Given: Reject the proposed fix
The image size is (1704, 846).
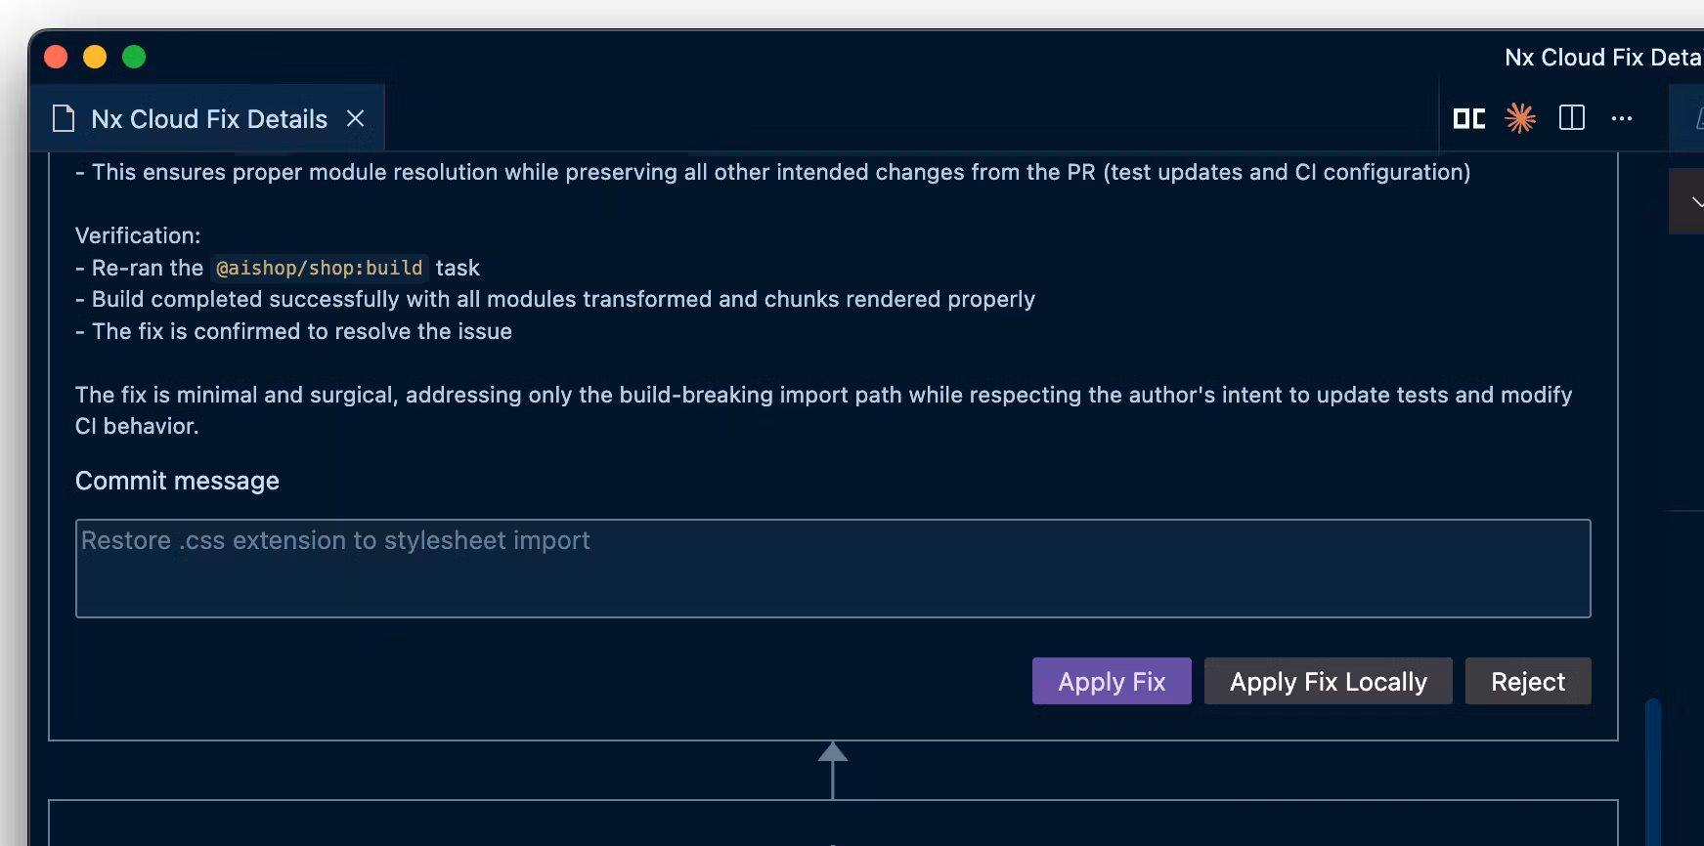Looking at the screenshot, I should [x=1528, y=681].
